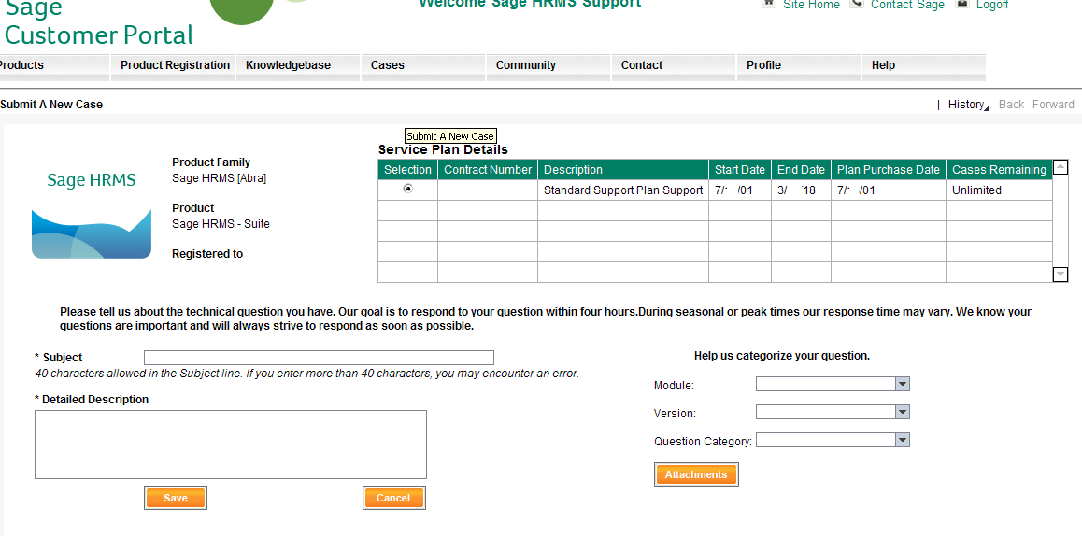Go to the Product Registration menu
This screenshot has height=536, width=1082.
(x=175, y=65)
